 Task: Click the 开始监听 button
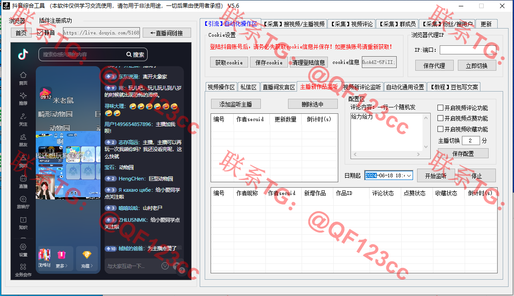(x=436, y=175)
